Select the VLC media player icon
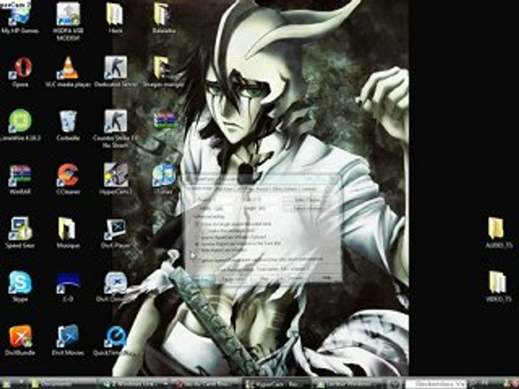 [68, 72]
